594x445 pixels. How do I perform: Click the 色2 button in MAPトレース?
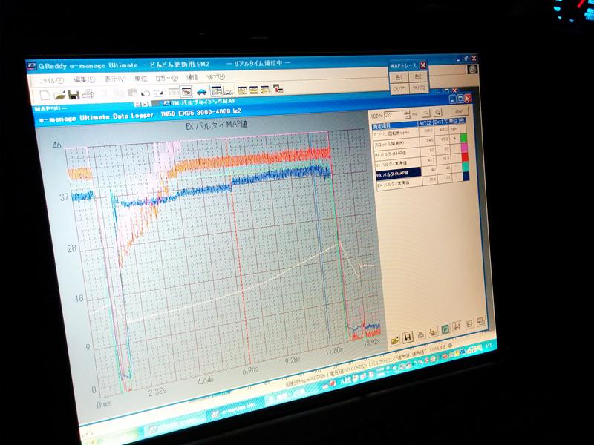[x=418, y=76]
